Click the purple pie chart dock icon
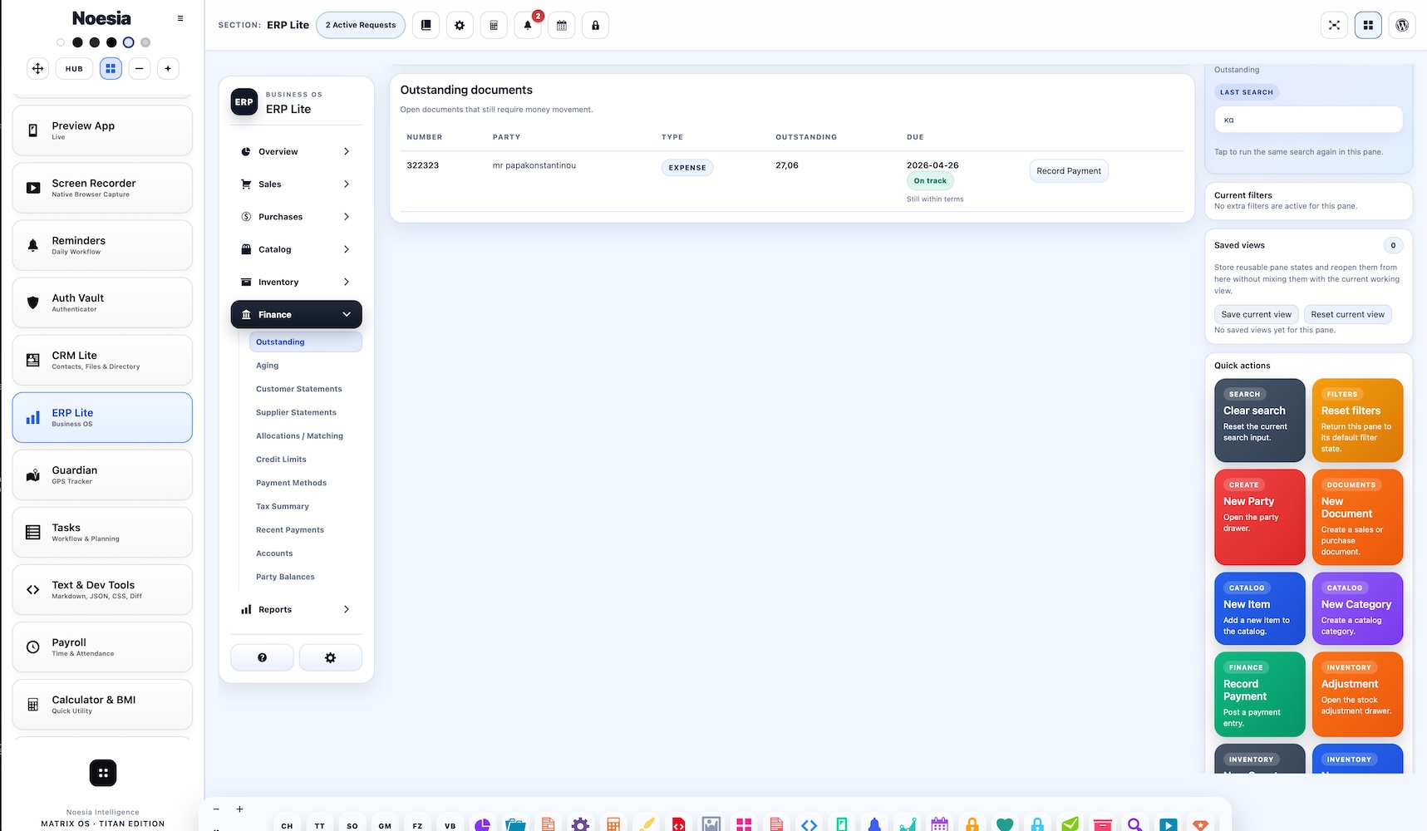 [x=482, y=824]
